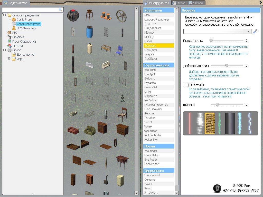Spawn the large spoked wheel prop
263x197 pixels.
121,16
